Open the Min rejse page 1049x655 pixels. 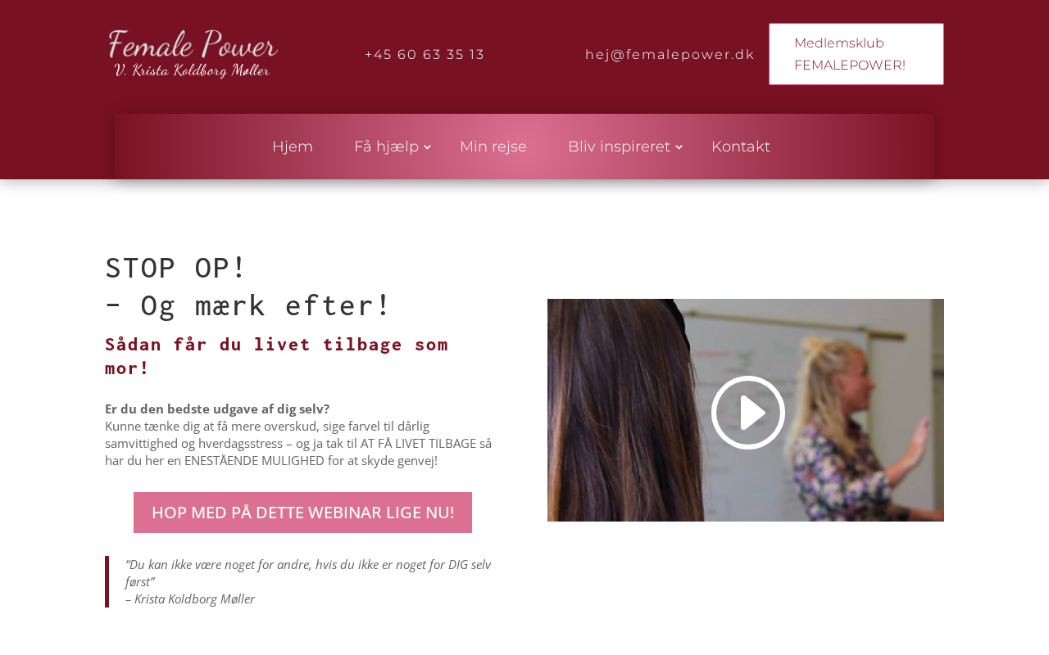tap(493, 147)
